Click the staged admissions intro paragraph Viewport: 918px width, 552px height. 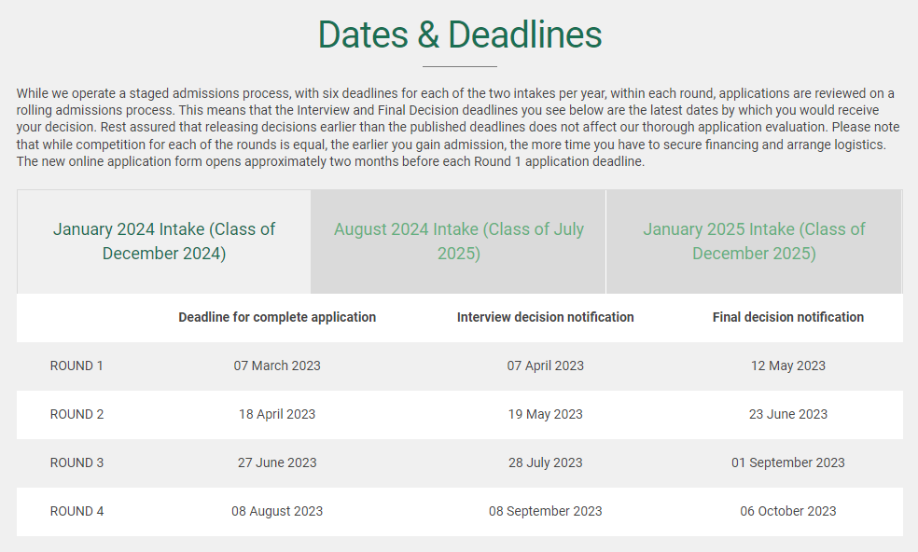coord(458,128)
